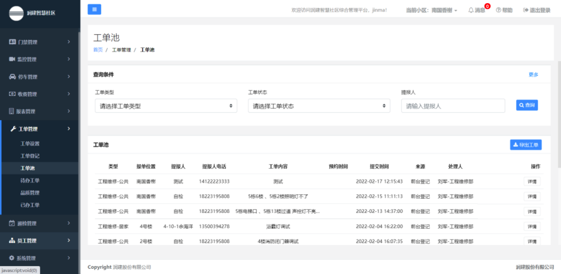
Task: Click phone number 13500394278
Action: point(214,227)
